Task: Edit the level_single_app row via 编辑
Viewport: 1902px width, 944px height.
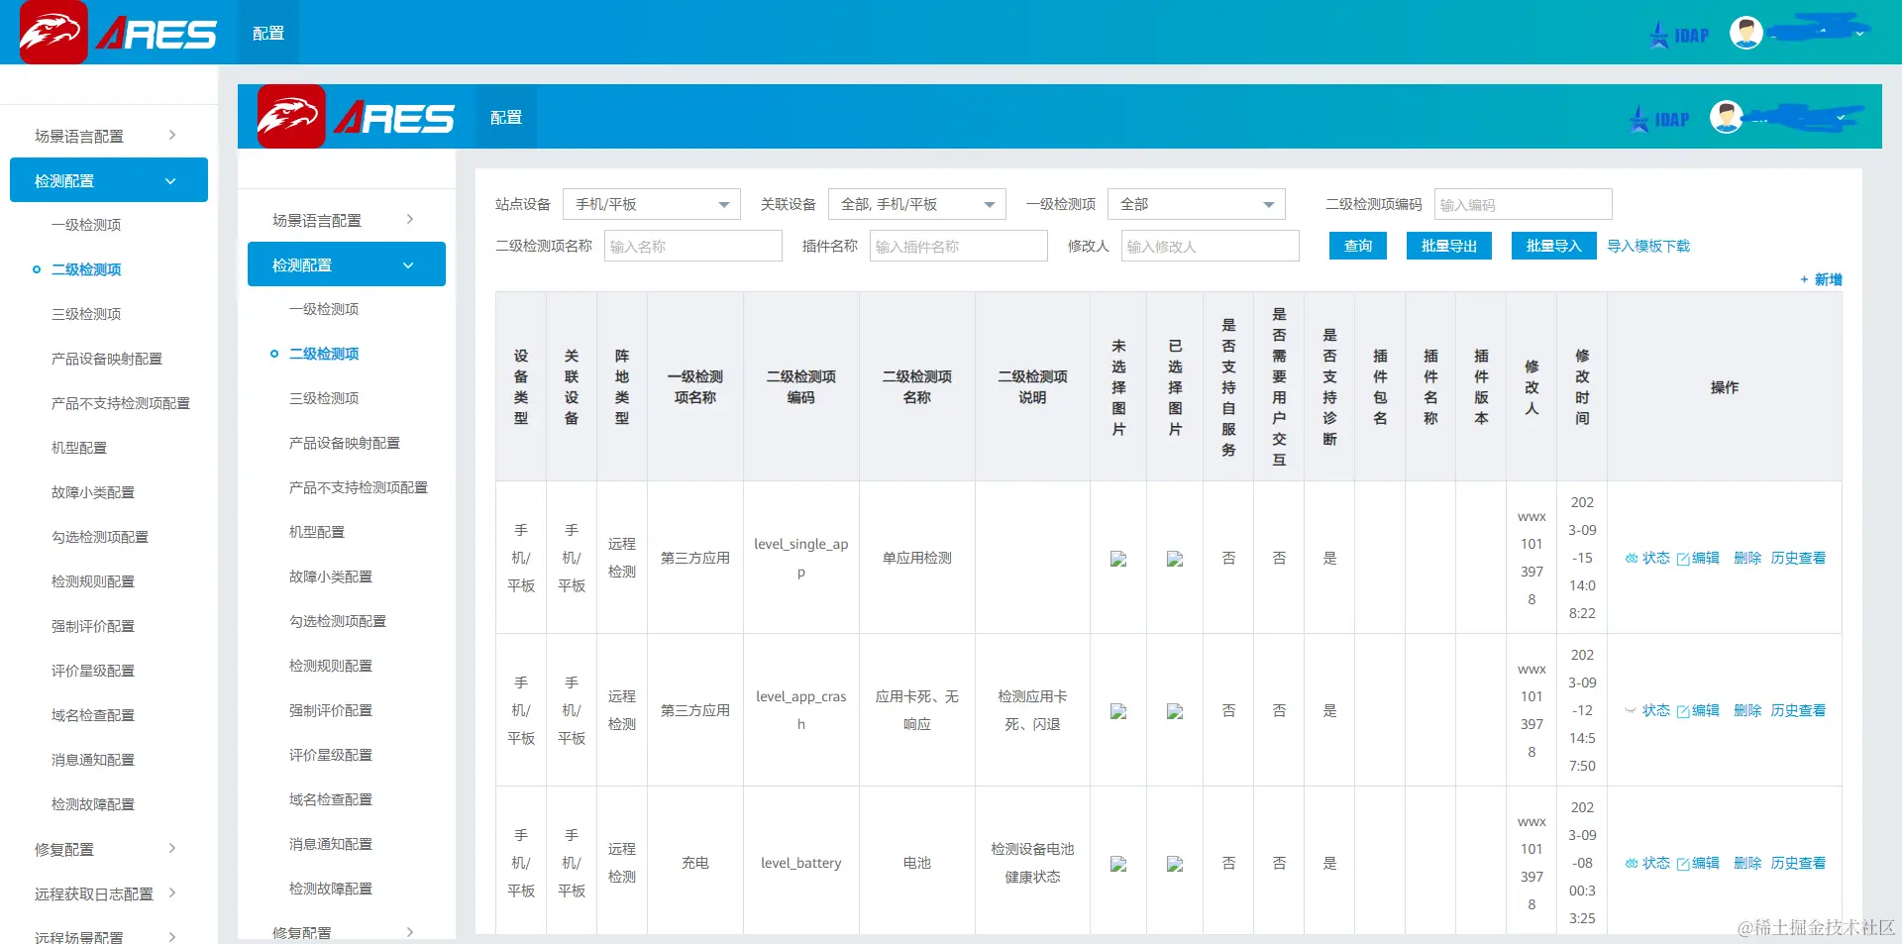Action: coord(1698,558)
